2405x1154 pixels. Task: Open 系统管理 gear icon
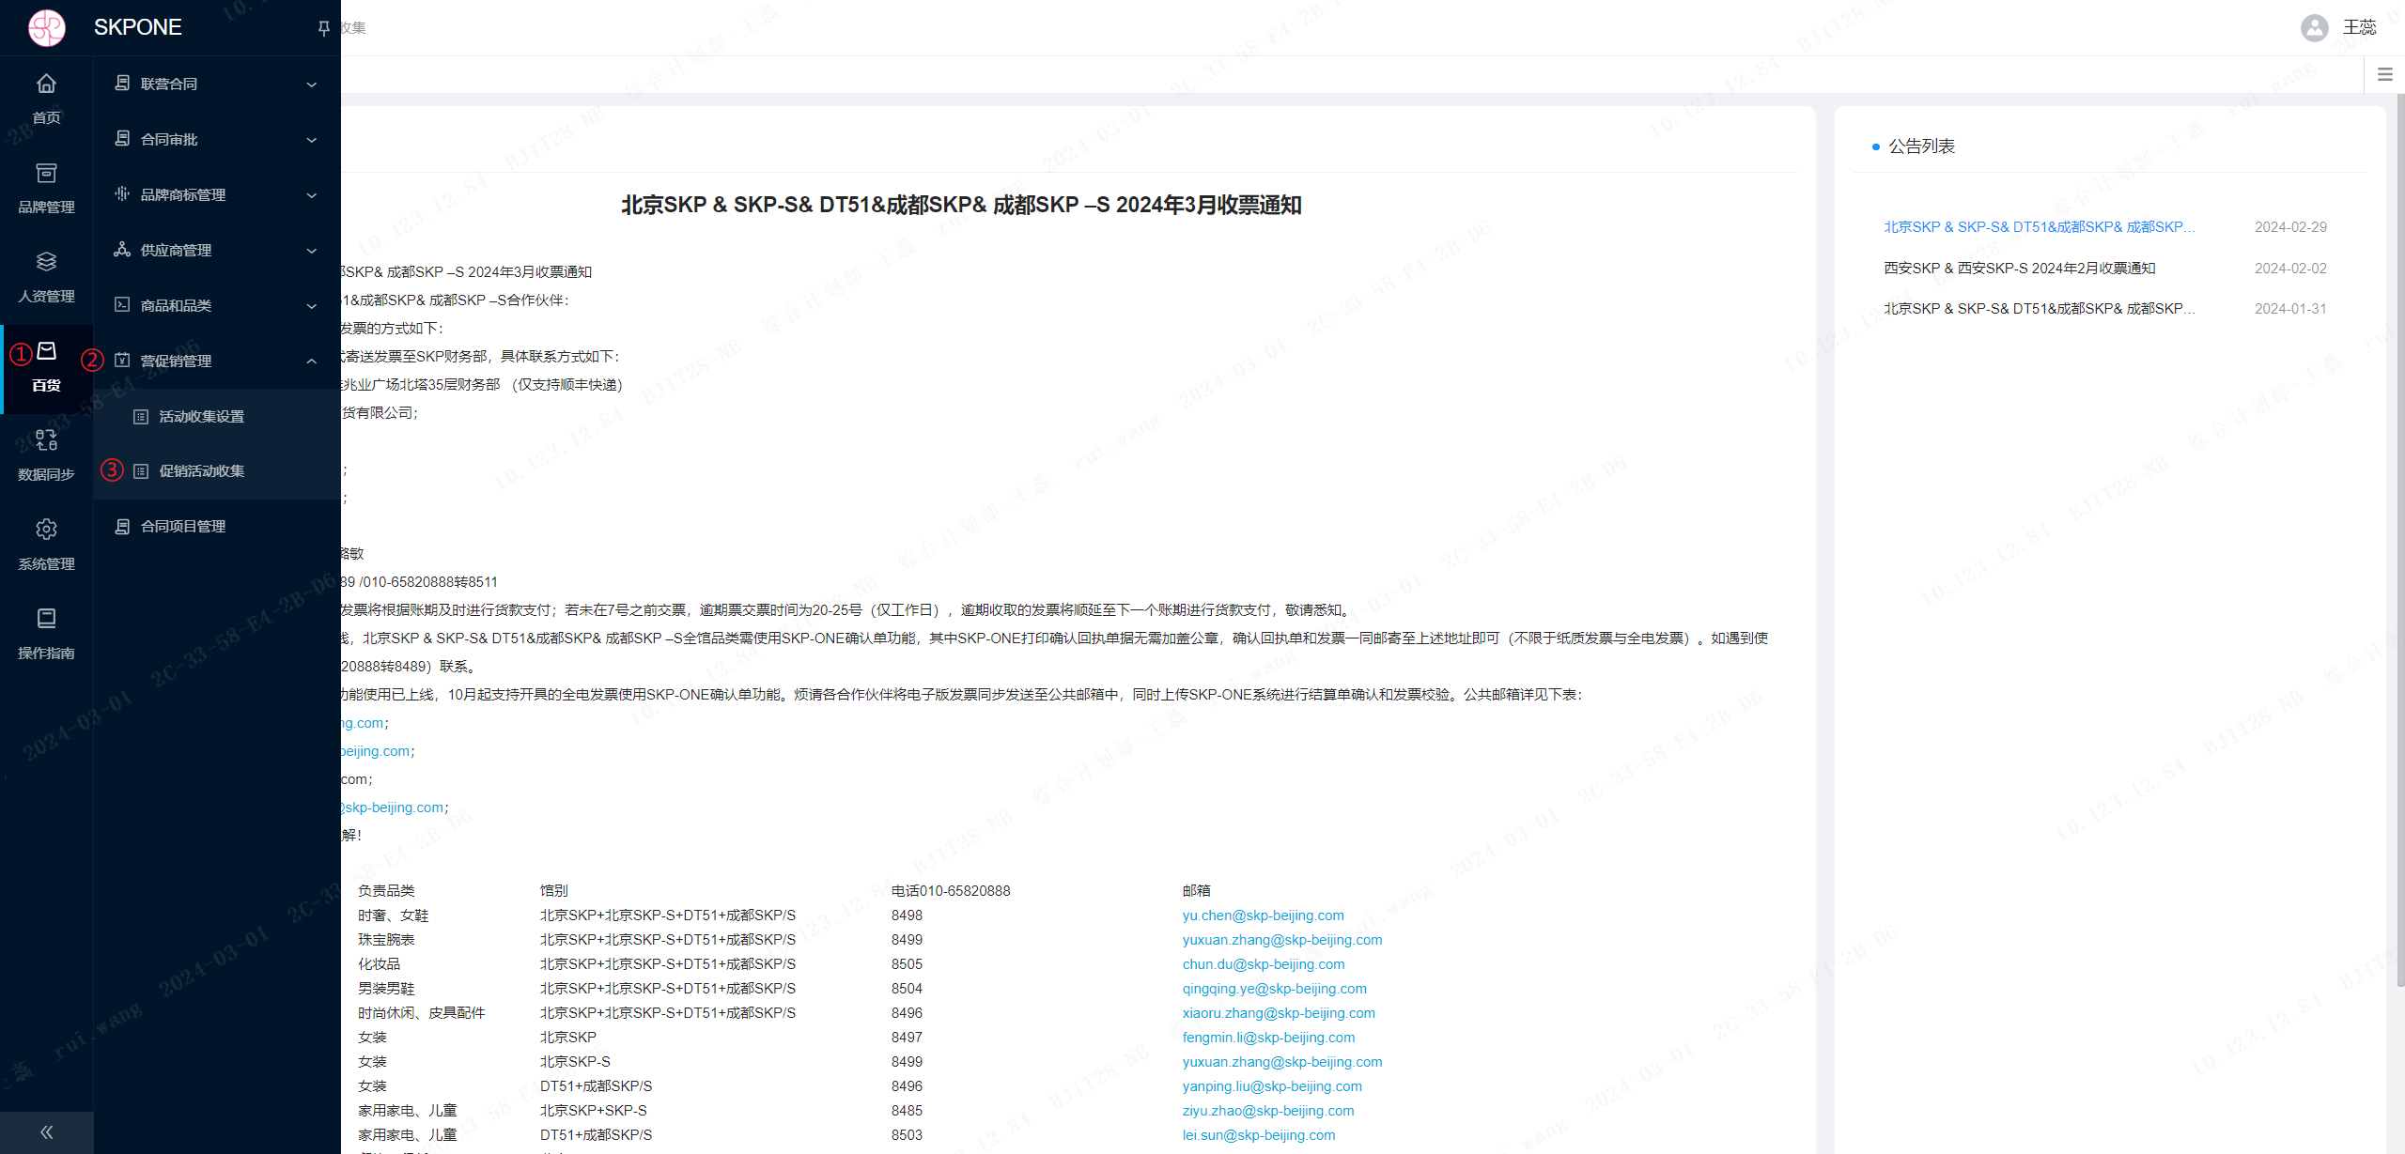click(46, 530)
